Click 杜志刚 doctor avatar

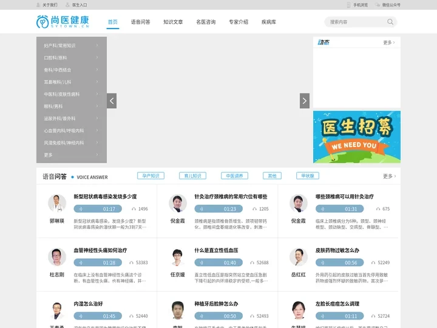click(x=57, y=257)
